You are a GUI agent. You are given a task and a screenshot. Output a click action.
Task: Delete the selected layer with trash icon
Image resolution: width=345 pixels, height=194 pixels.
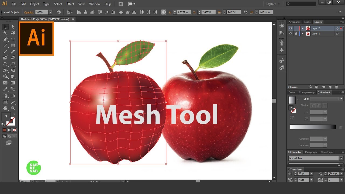point(336,87)
